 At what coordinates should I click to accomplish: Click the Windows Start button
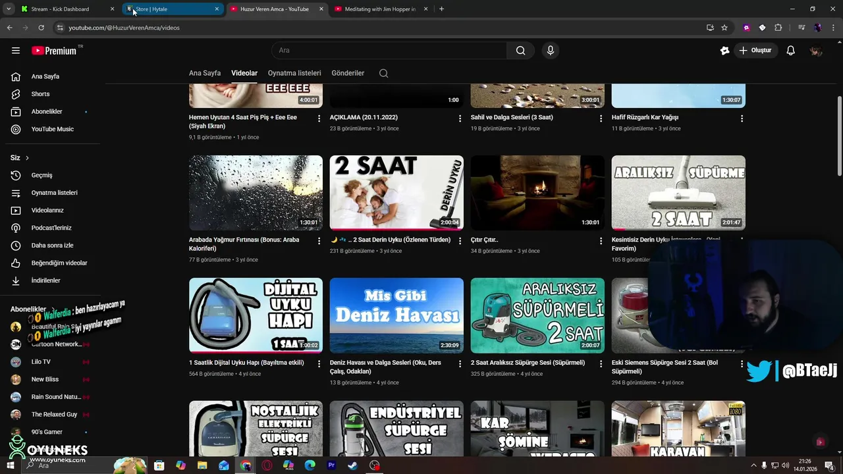click(x=10, y=465)
